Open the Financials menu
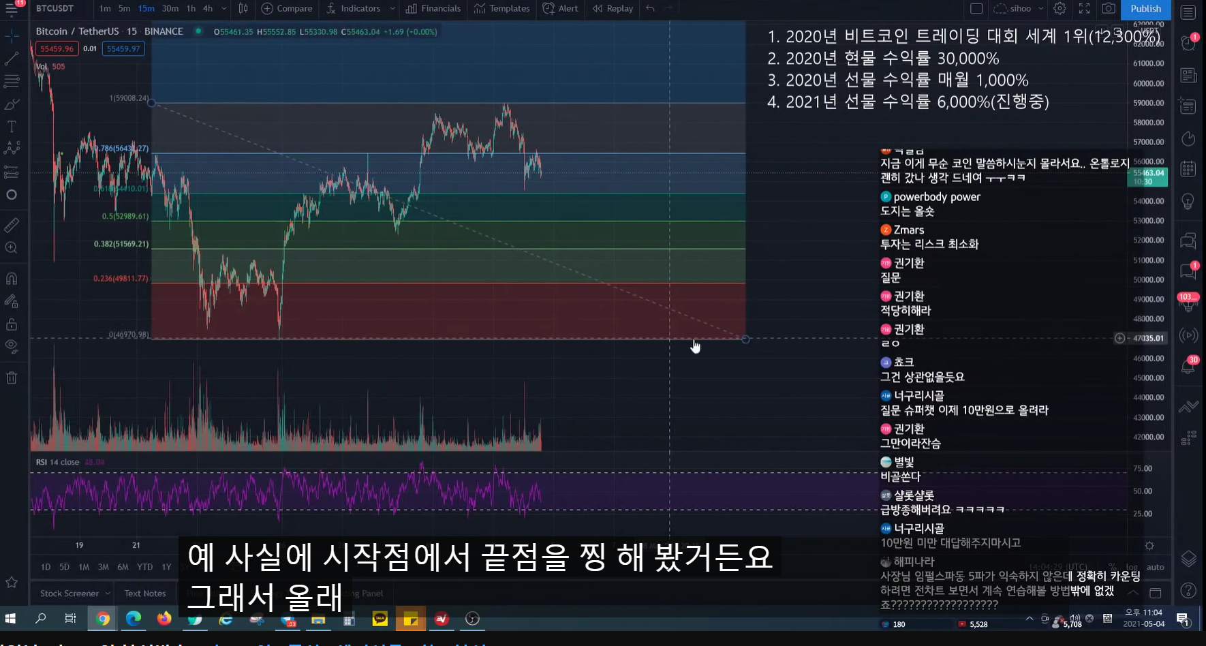This screenshot has width=1206, height=646. click(433, 9)
